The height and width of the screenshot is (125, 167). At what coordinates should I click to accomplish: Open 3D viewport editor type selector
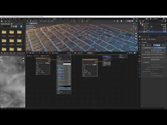27,21
